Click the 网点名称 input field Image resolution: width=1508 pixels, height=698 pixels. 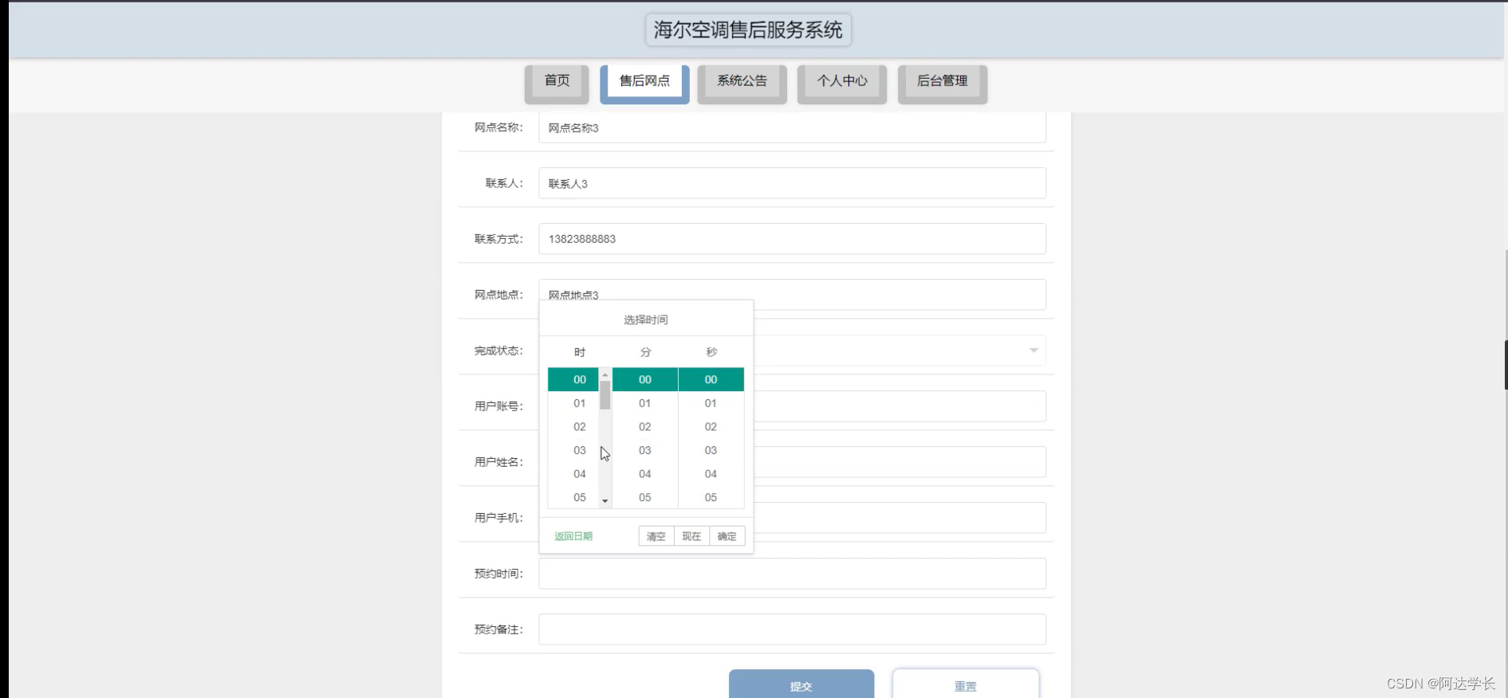792,127
